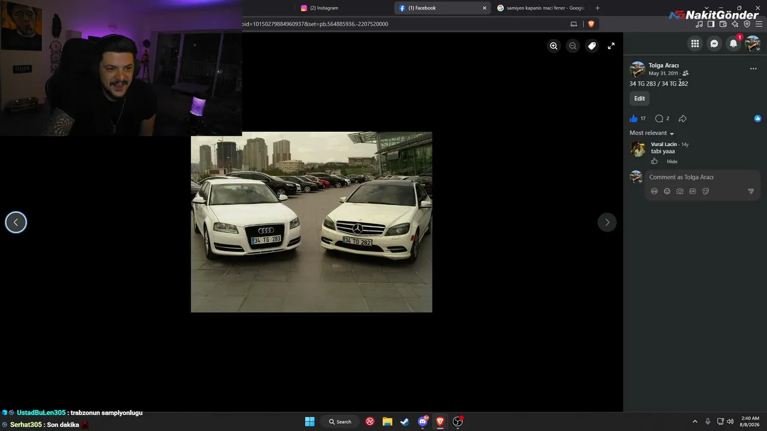Viewport: 767px width, 431px height.
Task: Insert an avatar sticker in comment
Action: (654, 192)
